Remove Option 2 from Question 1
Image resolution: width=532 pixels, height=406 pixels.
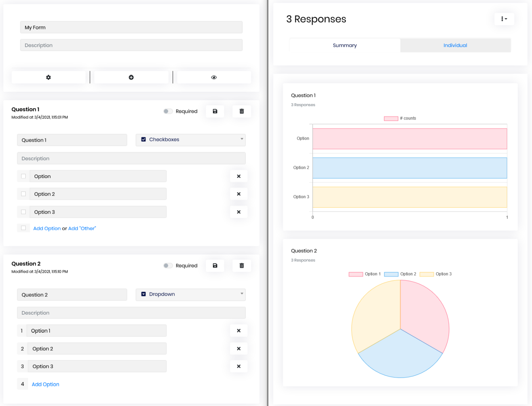239,194
